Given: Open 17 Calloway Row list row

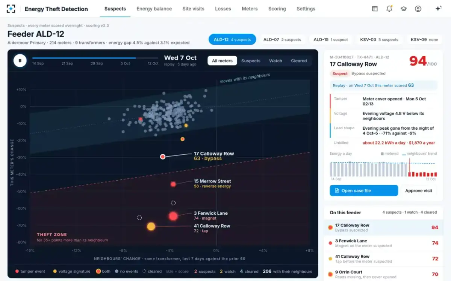Looking at the screenshot, I should (x=383, y=227).
